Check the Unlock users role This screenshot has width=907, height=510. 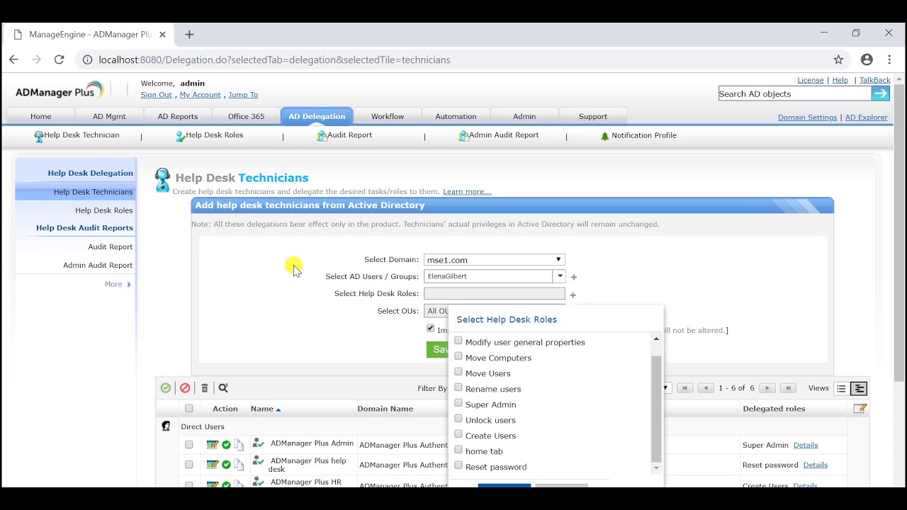[458, 419]
